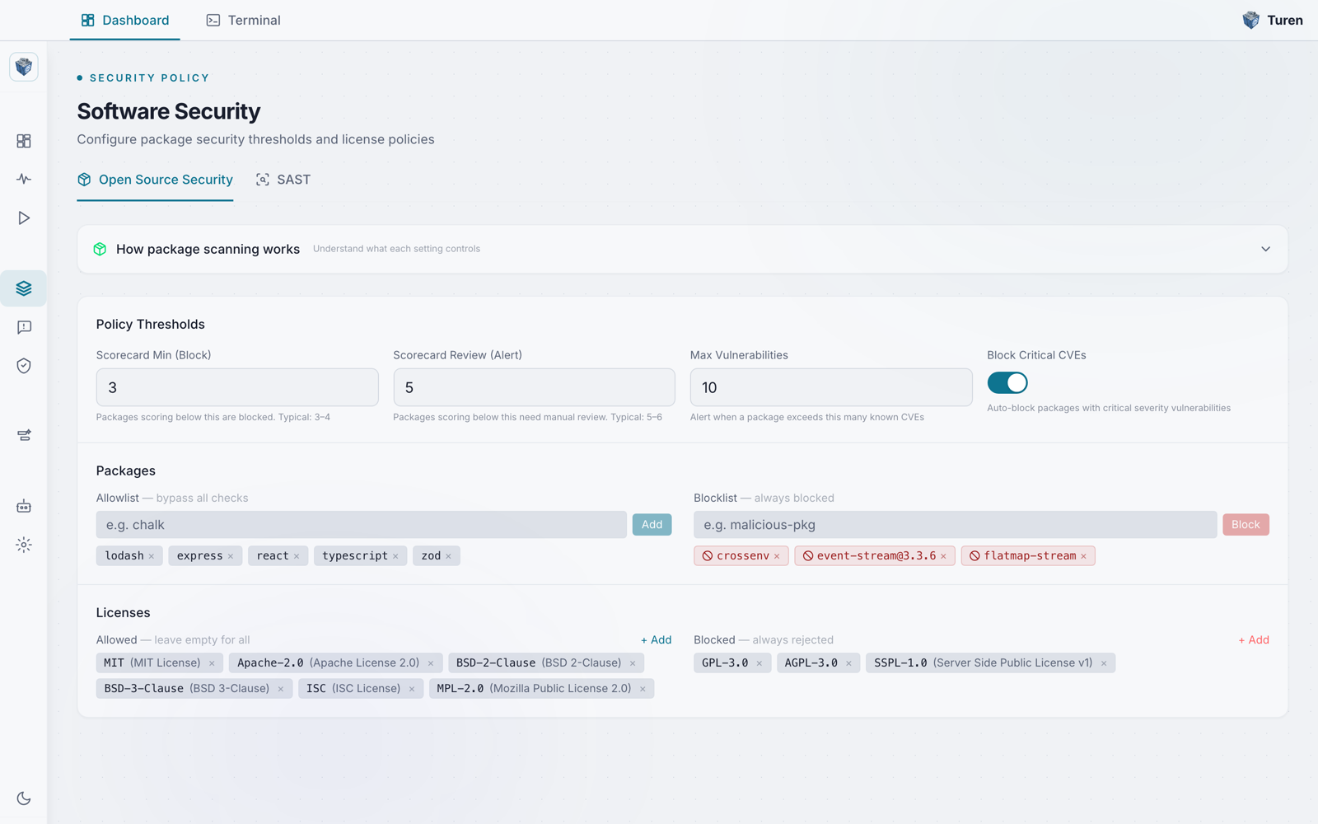Open the robot bot sidebar icon
This screenshot has height=824, width=1318.
pos(24,506)
